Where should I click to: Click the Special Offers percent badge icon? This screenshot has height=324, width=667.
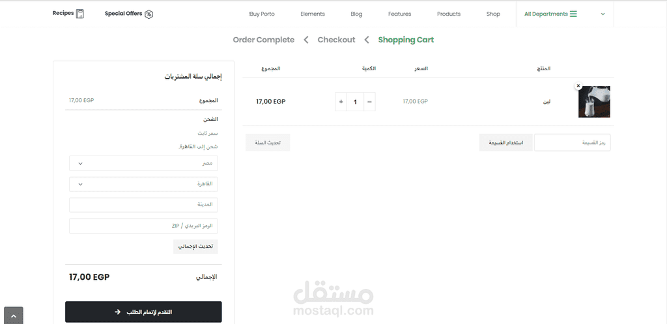pos(149,14)
